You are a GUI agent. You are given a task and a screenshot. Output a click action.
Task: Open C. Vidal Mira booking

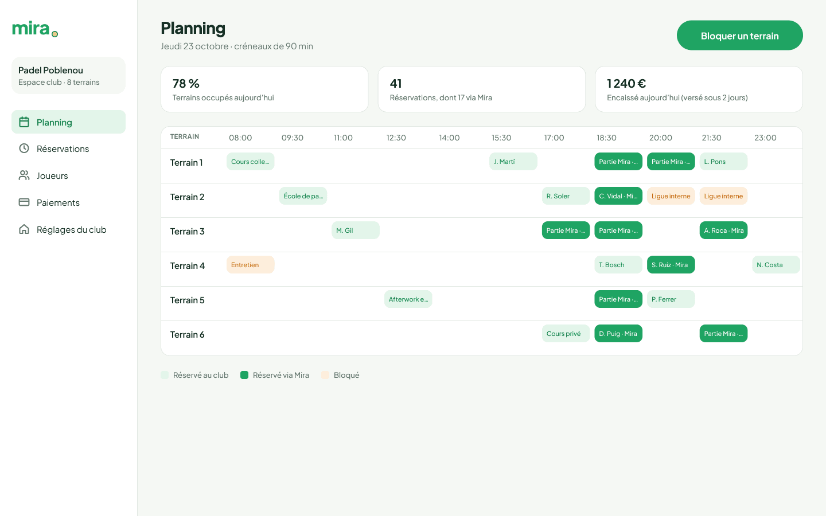[618, 196]
